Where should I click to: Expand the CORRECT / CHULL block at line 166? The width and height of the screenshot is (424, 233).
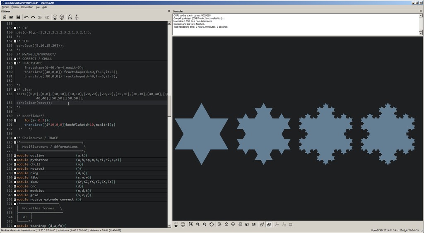(x=15, y=59)
